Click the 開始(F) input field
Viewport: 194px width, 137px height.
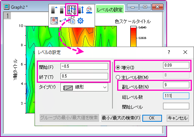tap(84, 66)
